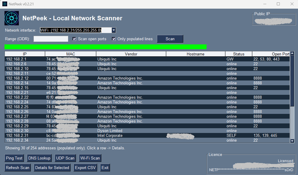Screen dimensions: 298x175
Task: Sort by the Vendor column header
Action: (x=131, y=54)
